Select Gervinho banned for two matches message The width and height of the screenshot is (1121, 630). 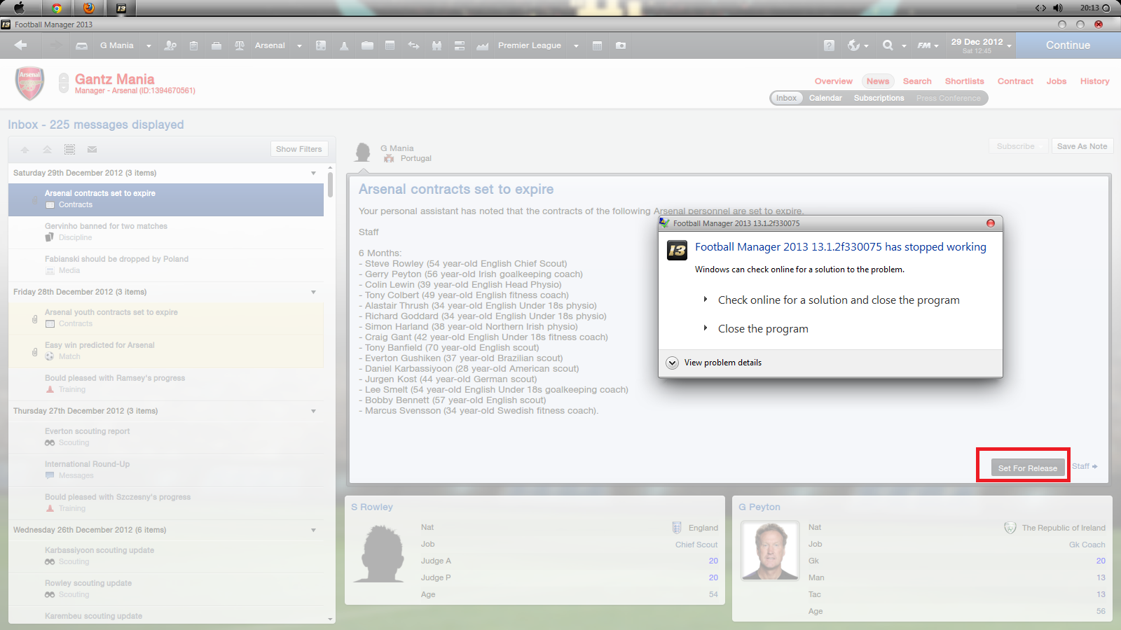166,232
